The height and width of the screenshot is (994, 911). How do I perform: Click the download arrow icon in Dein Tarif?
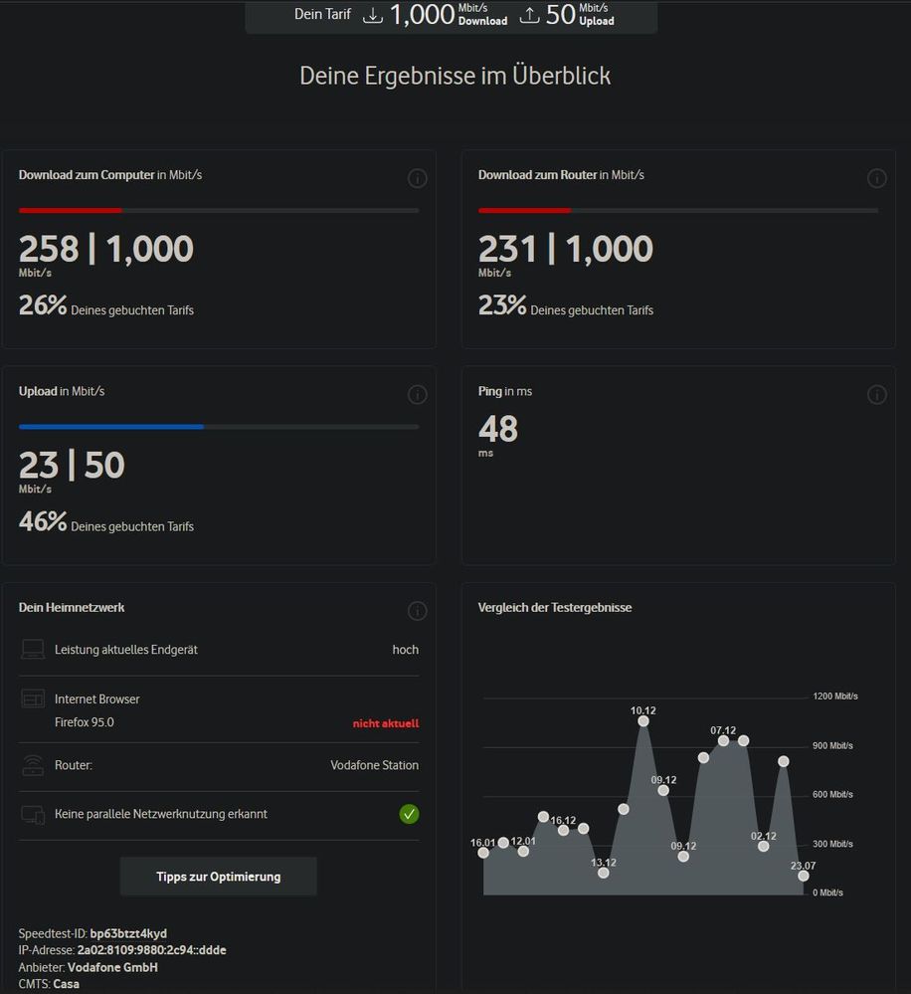point(373,15)
